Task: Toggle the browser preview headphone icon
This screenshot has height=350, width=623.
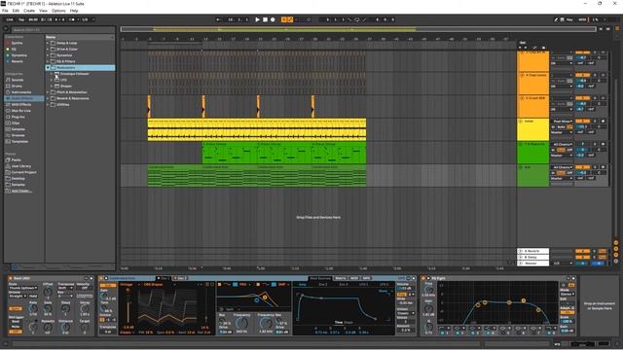Action: point(14,266)
